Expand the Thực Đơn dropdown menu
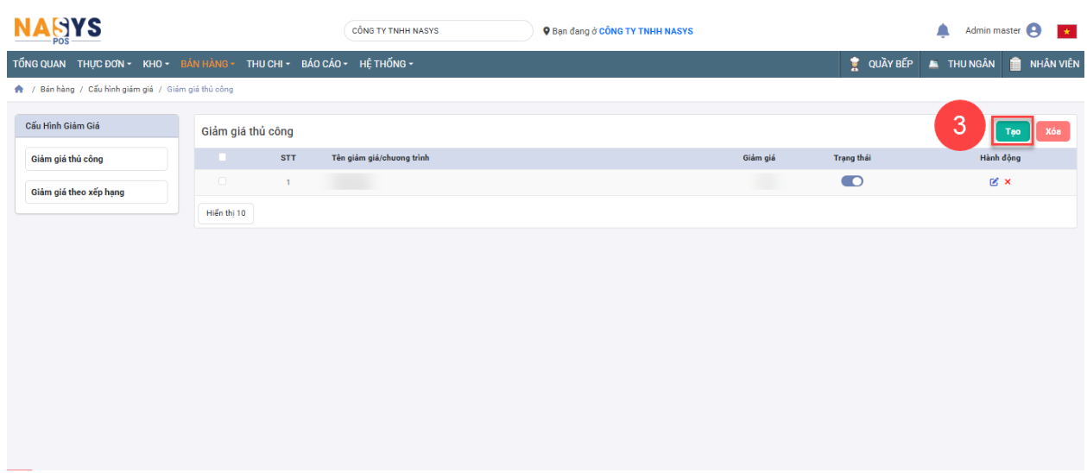Screen dimensions: 1087x473 104,64
